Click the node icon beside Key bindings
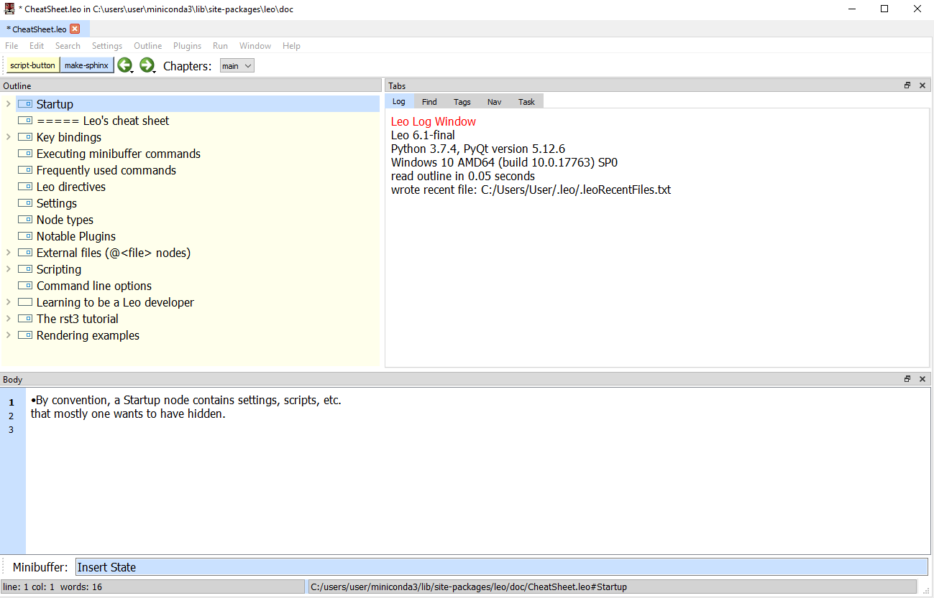934x598 pixels. click(x=25, y=137)
